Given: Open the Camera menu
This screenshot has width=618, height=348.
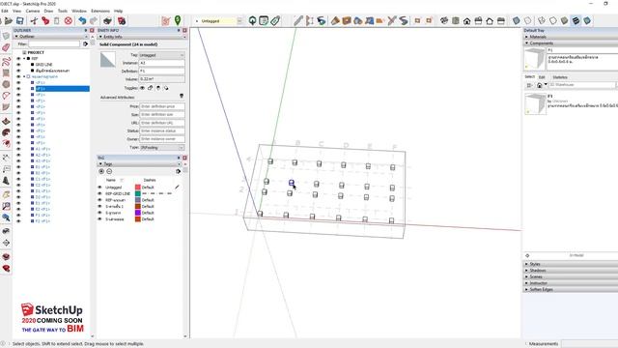Looking at the screenshot, I should 32,11.
